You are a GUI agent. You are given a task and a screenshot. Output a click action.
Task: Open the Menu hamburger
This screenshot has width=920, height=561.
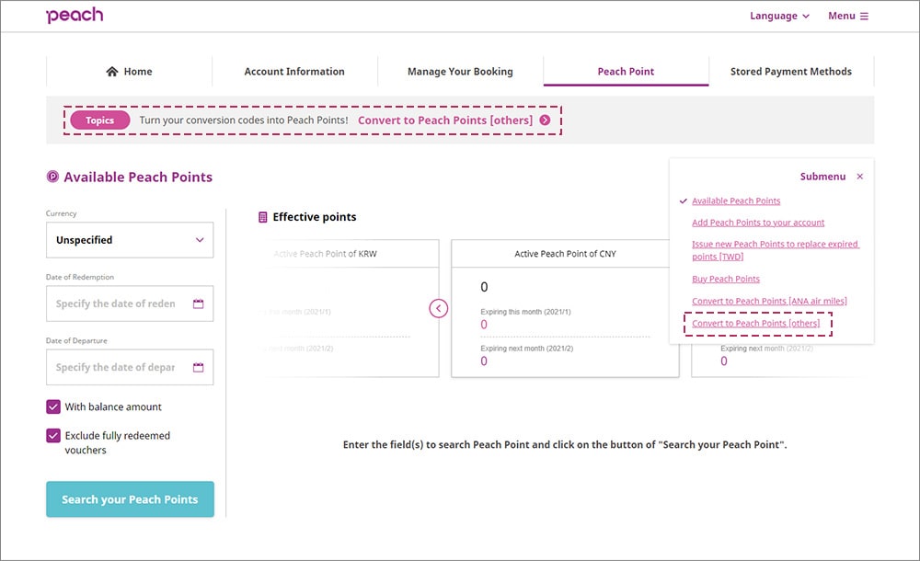(x=848, y=16)
